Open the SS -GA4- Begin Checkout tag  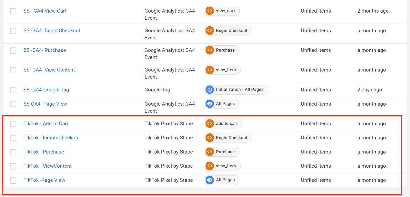click(x=52, y=31)
